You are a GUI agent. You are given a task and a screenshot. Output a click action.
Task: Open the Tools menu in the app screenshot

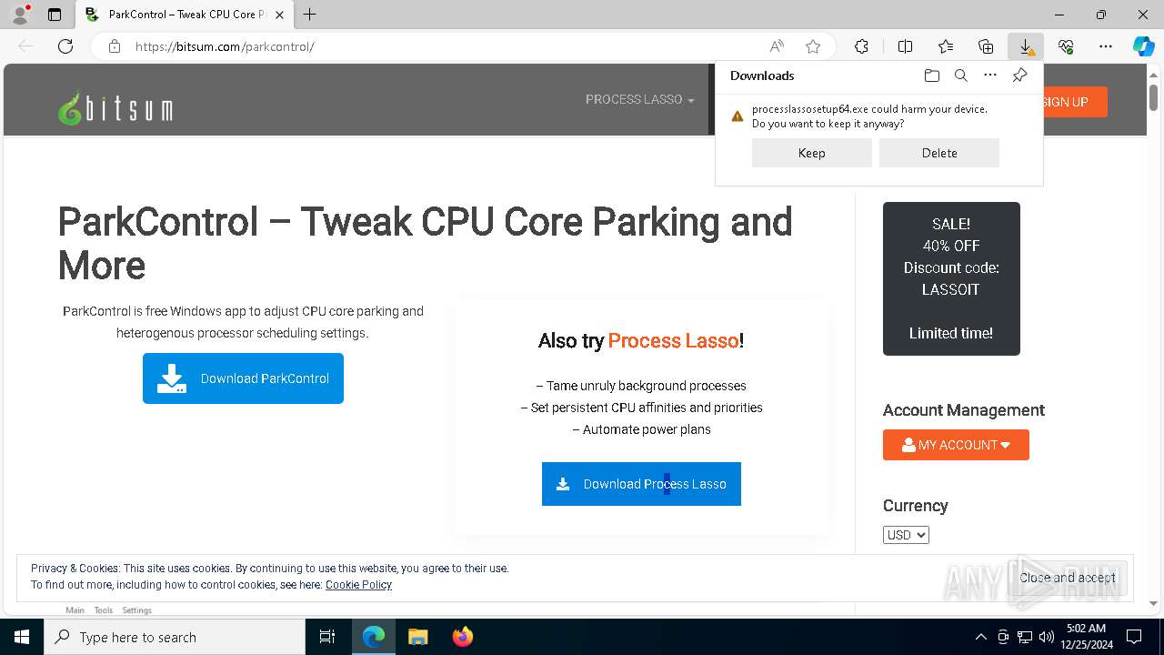[104, 610]
